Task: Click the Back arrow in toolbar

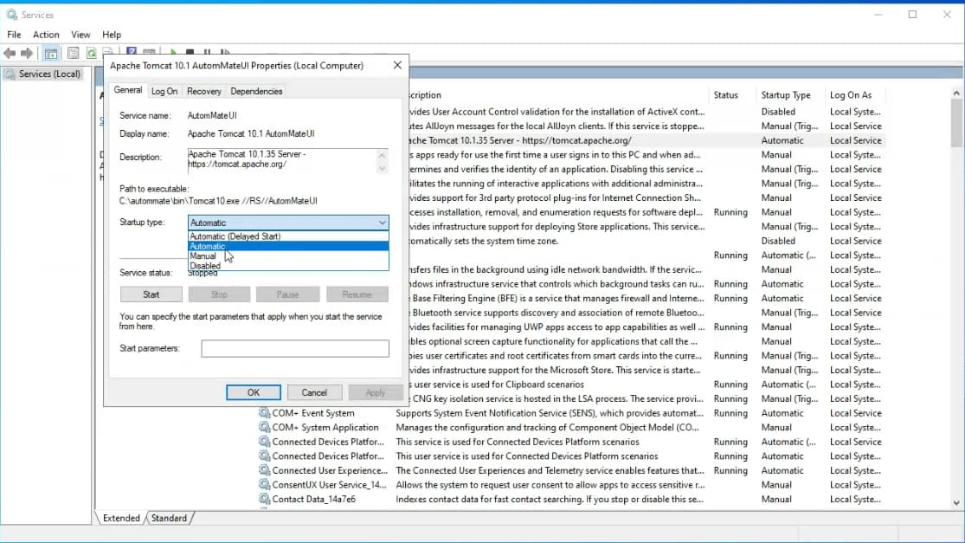Action: click(10, 54)
